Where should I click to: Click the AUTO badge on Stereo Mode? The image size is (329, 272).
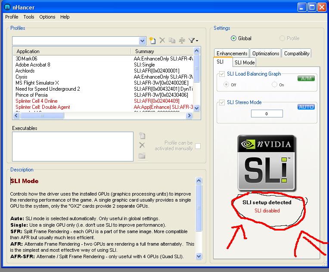(306, 107)
